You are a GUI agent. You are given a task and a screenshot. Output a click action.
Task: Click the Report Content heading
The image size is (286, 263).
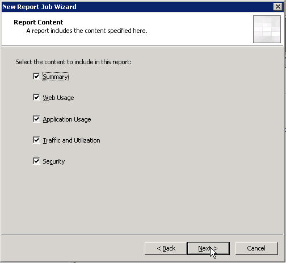coord(39,22)
